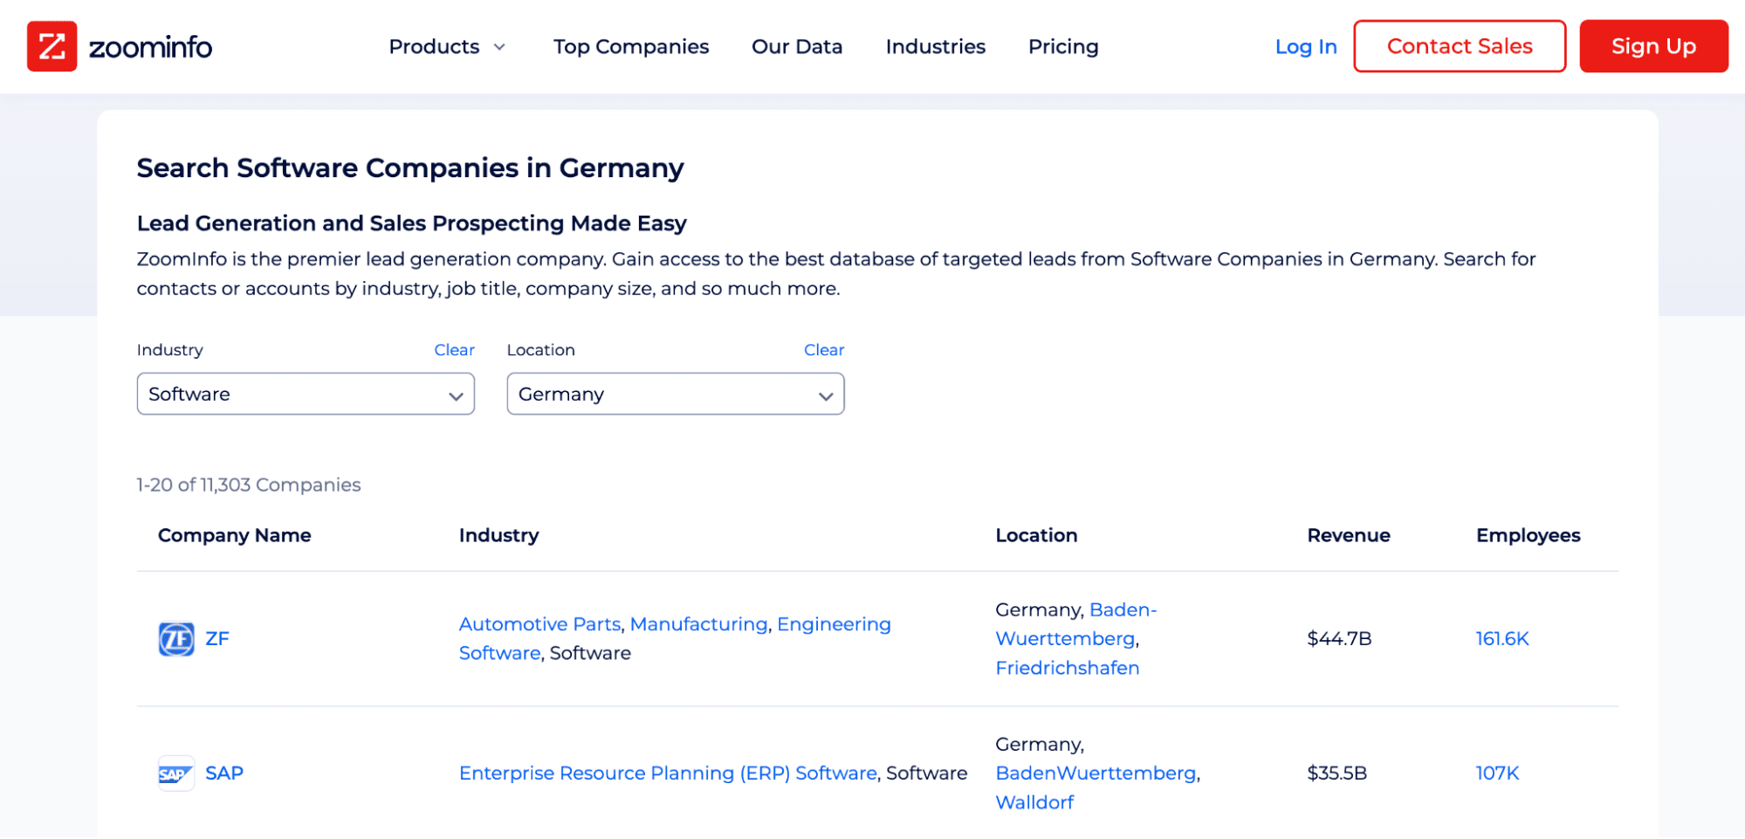Open the ZF company logo icon
This screenshot has width=1745, height=839.
click(x=176, y=639)
